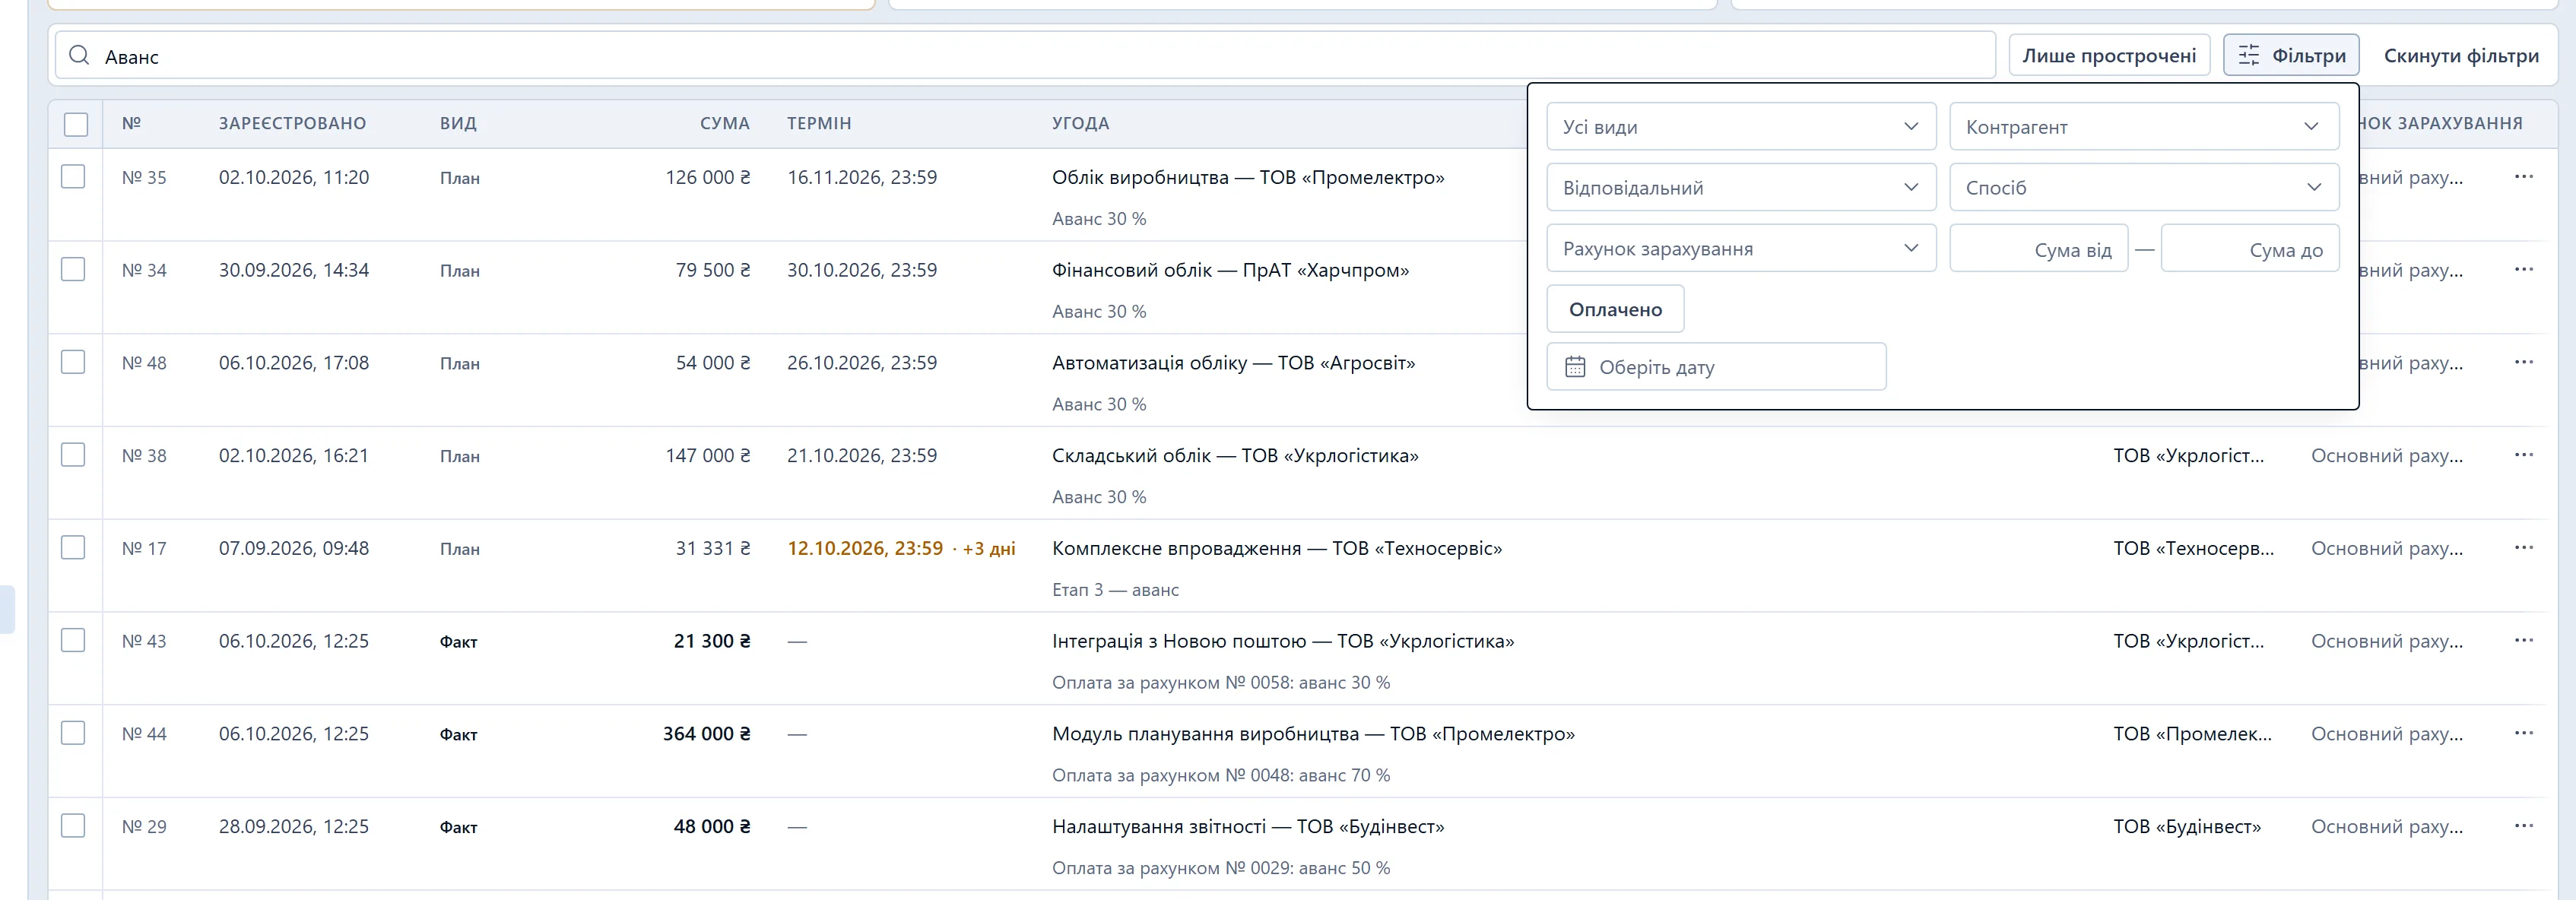The image size is (2576, 900).
Task: Open deal Комплексне впровадження — ТОВ «Техносервіс»
Action: pos(1277,548)
